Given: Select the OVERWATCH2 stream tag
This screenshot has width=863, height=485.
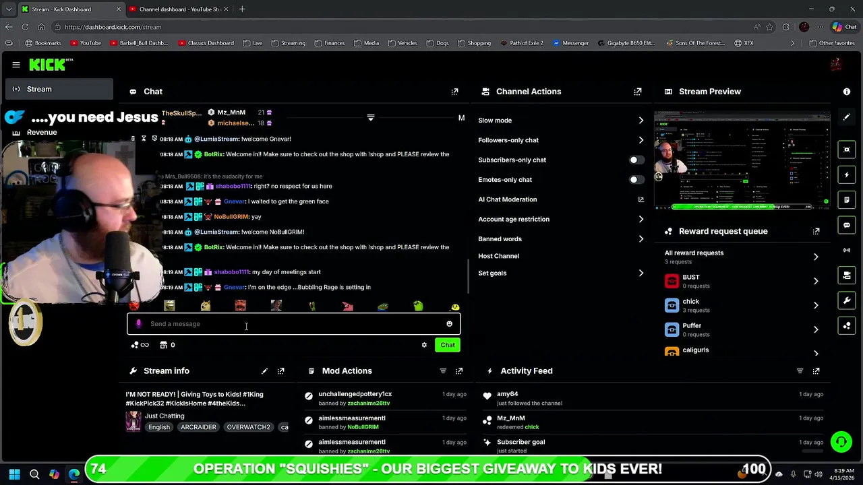Looking at the screenshot, I should (x=248, y=427).
